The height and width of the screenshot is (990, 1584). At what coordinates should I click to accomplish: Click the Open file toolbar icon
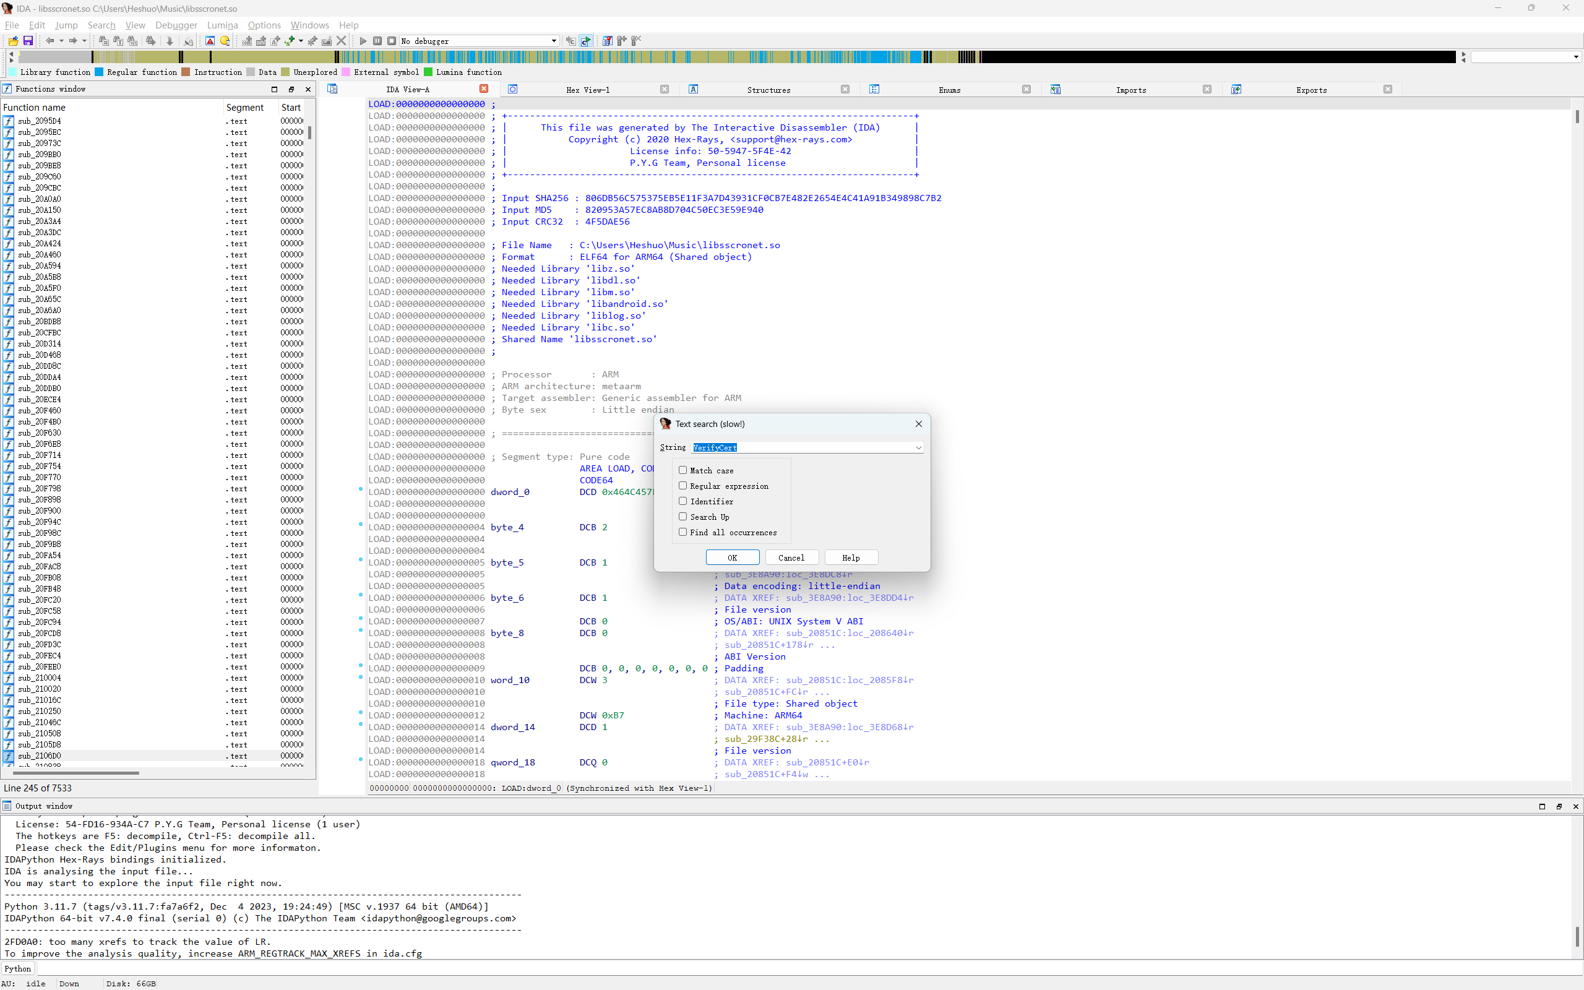click(x=13, y=41)
